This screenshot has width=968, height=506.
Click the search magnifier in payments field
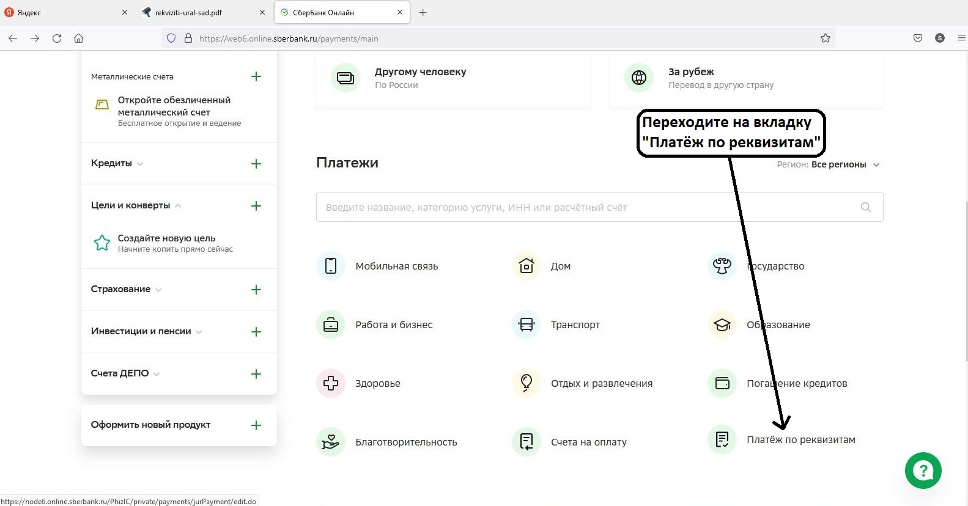click(x=866, y=207)
